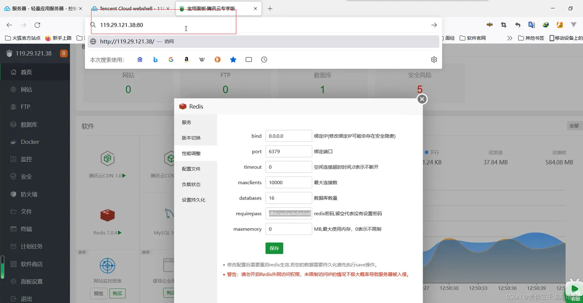Click 购买 under 网站监控报表

pos(117,293)
